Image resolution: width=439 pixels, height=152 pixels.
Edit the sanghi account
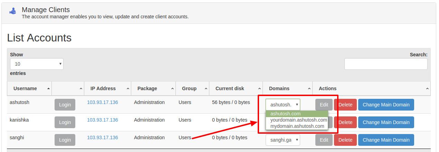(x=324, y=140)
